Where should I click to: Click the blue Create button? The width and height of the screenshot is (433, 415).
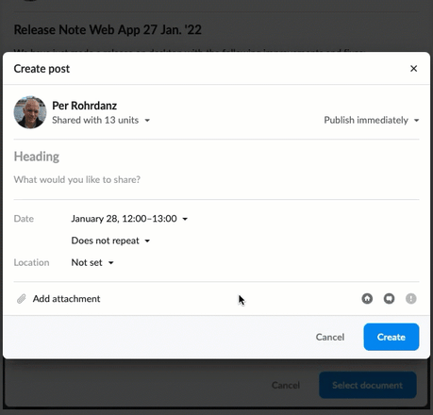point(391,337)
